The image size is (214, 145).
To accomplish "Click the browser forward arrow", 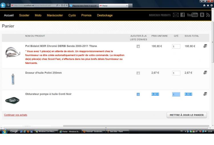I will [x=8, y=5].
